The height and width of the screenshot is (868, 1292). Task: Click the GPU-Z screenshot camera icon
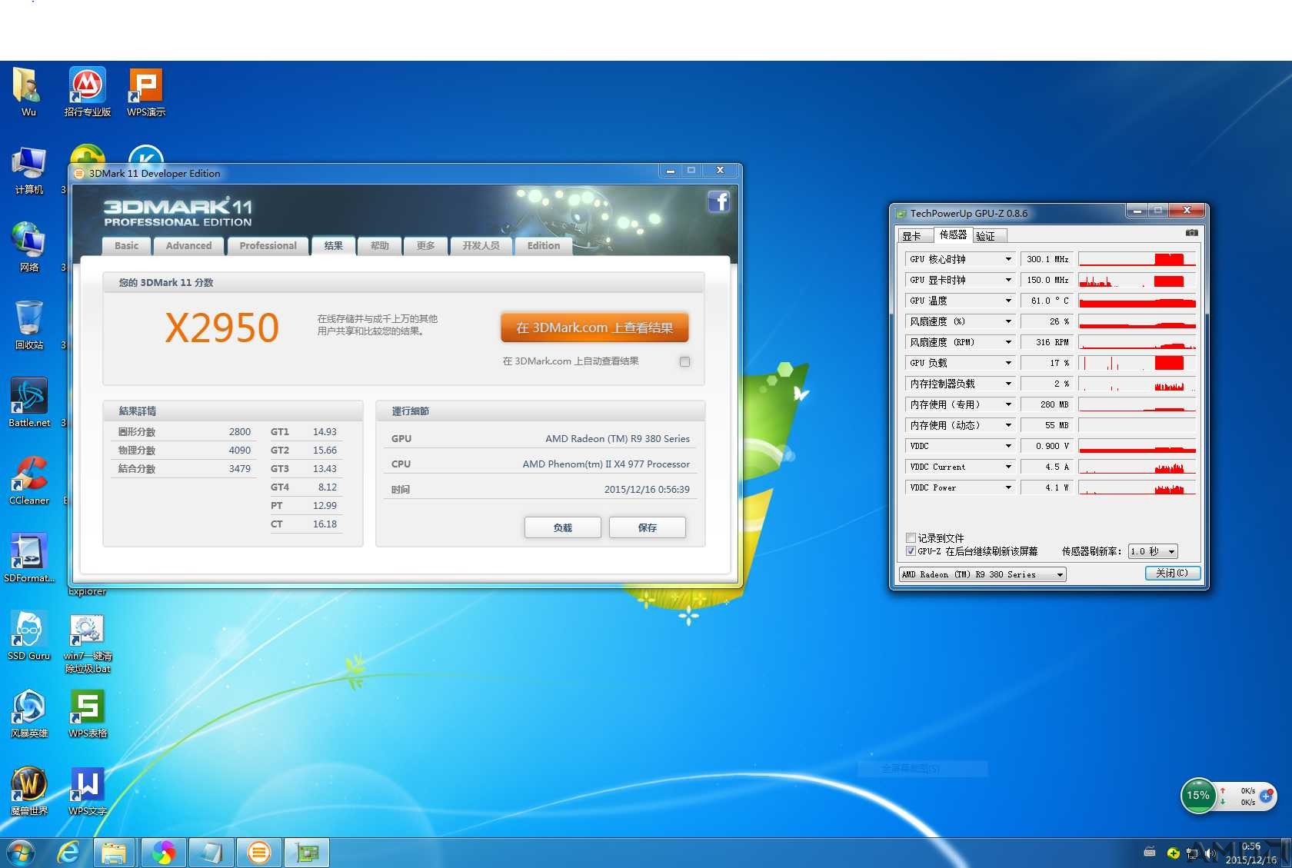coord(1191,233)
